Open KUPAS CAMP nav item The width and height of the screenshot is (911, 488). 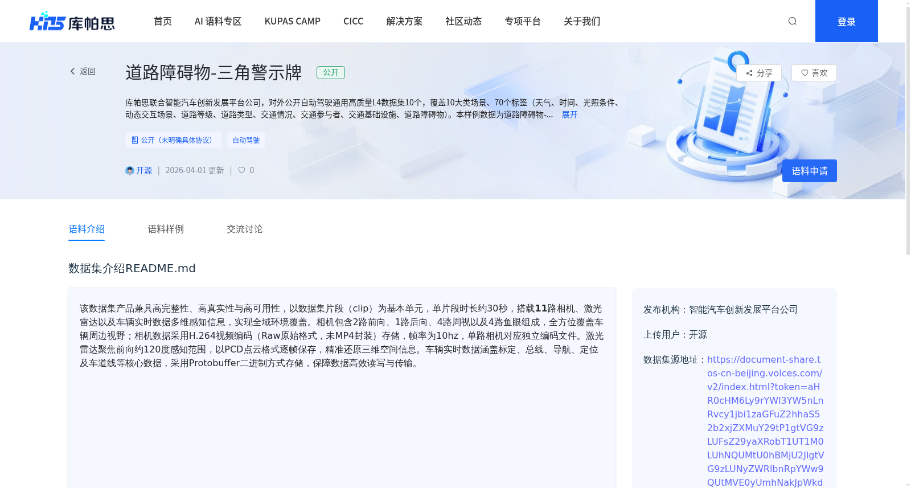pos(293,21)
